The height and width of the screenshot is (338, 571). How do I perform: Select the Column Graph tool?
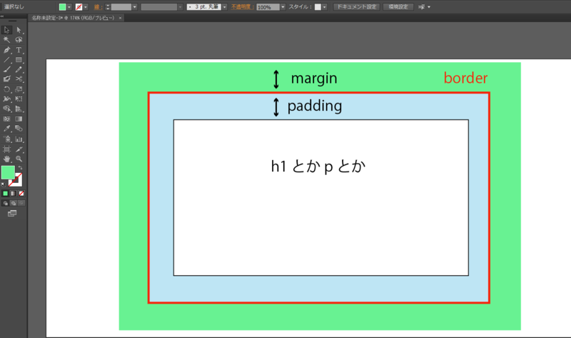tap(19, 139)
